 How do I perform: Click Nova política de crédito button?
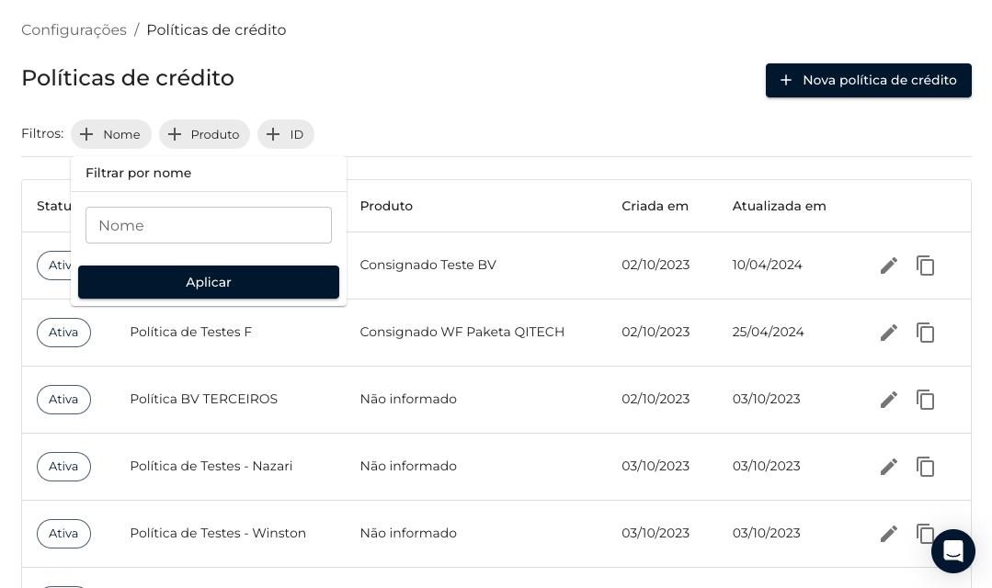[x=868, y=80]
